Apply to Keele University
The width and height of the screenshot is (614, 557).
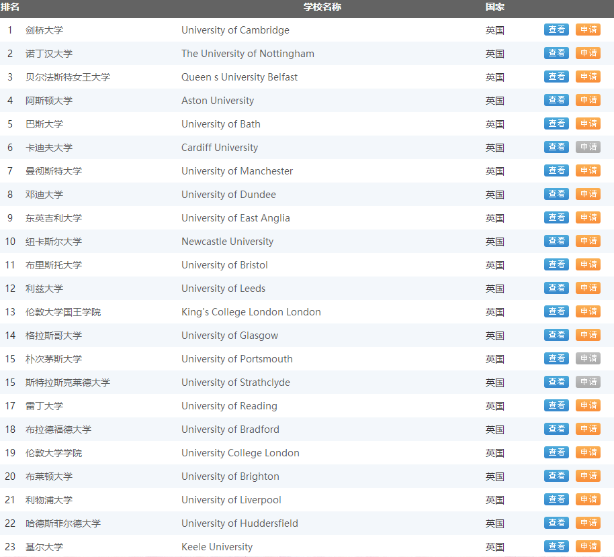pyautogui.click(x=588, y=546)
